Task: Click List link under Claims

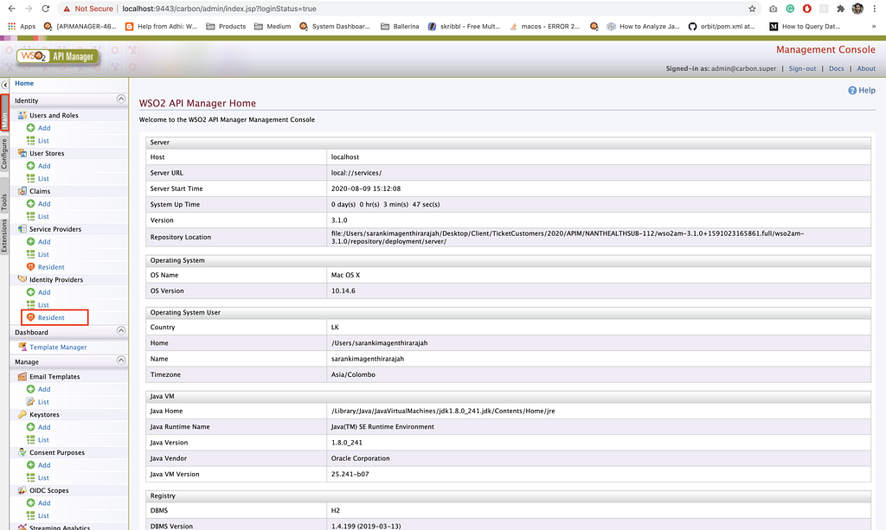Action: [x=43, y=216]
